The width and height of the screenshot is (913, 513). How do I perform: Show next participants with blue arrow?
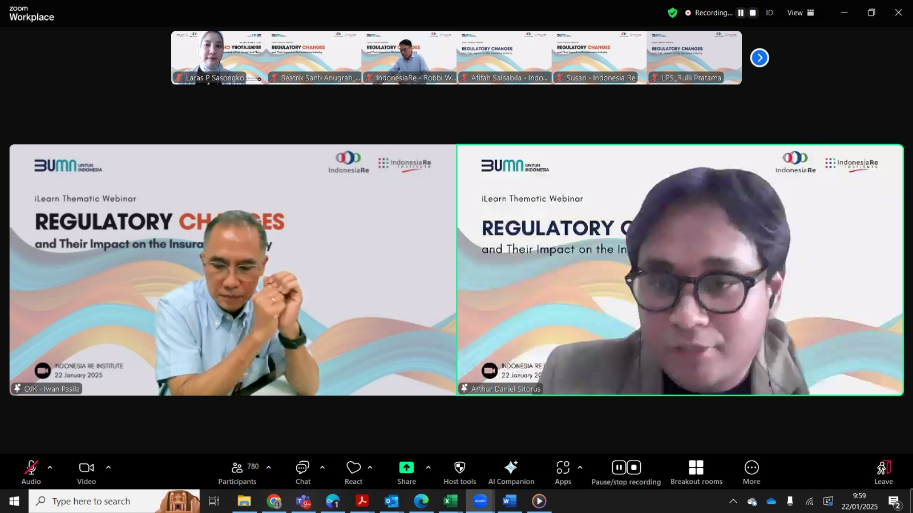point(760,58)
